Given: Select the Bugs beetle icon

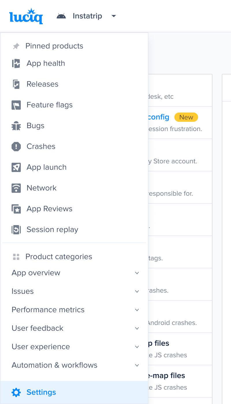Looking at the screenshot, I should click(x=16, y=126).
